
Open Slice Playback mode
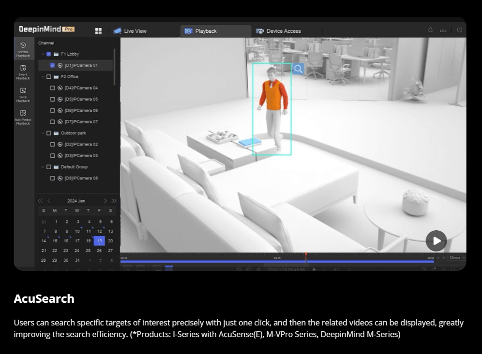pos(23,94)
